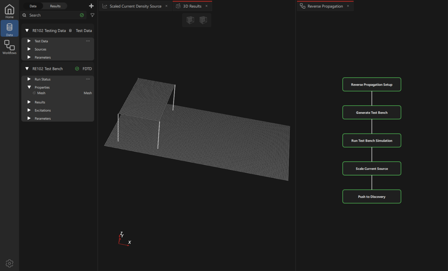Click the left cube view icon
The height and width of the screenshot is (271, 448).
190,20
